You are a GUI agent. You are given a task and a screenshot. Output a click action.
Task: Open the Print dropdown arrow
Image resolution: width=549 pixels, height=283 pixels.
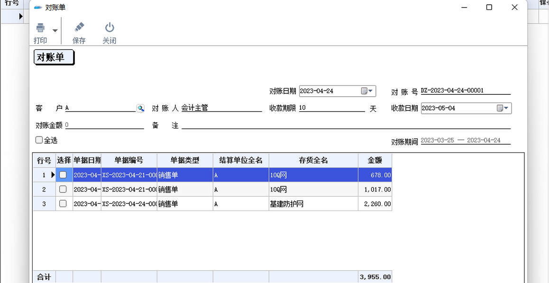tap(55, 31)
